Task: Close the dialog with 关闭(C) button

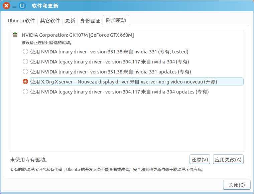Action: coord(237,185)
